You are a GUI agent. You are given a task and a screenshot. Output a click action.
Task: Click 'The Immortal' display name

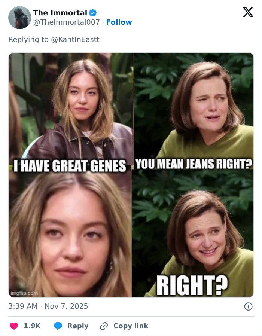(60, 13)
